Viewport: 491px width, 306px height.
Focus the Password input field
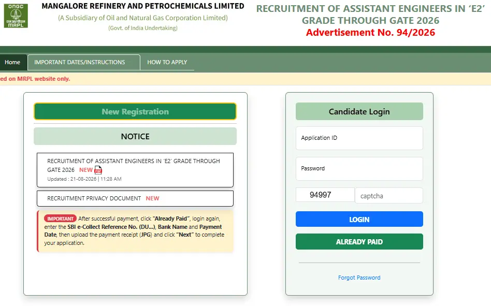[x=359, y=169]
